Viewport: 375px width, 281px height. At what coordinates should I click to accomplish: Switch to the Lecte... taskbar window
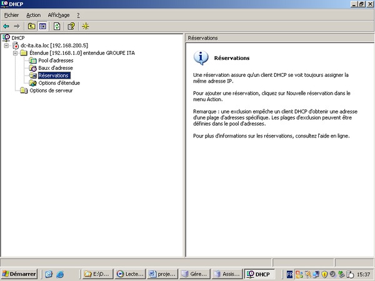[x=129, y=274]
